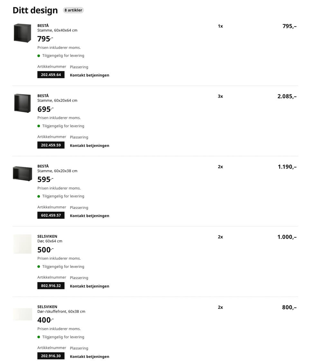Select article number 202.459.64 badge
Image resolution: width=309 pixels, height=364 pixels.
point(51,75)
